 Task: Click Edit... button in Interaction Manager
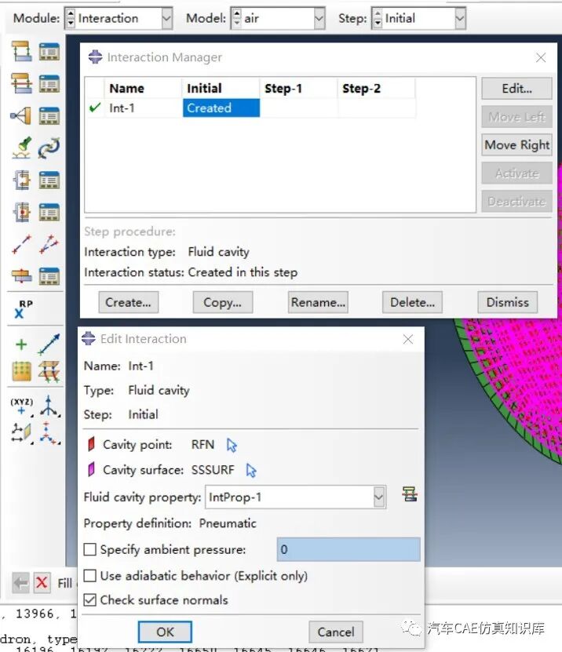[516, 88]
